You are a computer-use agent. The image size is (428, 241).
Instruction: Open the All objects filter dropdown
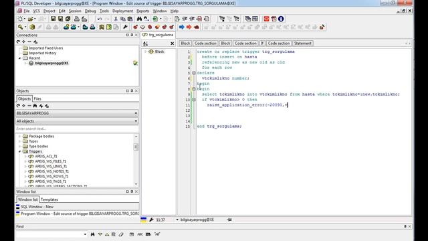(x=136, y=121)
